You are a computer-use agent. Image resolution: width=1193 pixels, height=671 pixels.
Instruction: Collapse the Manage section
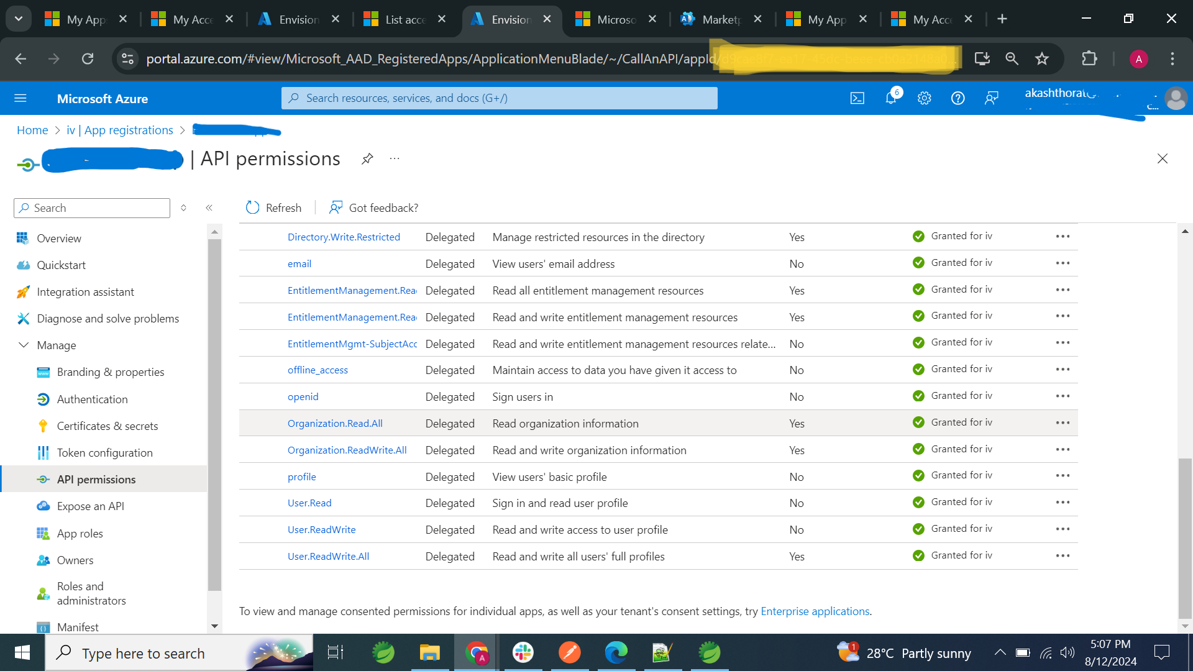(24, 345)
